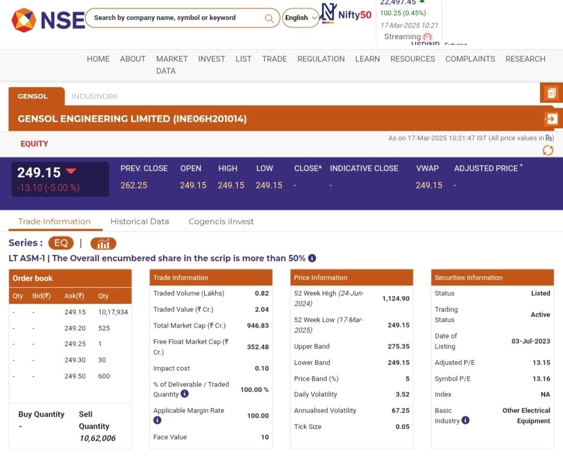Expand the INVEST navigation menu
Image resolution: width=563 pixels, height=459 pixels.
pyautogui.click(x=211, y=59)
